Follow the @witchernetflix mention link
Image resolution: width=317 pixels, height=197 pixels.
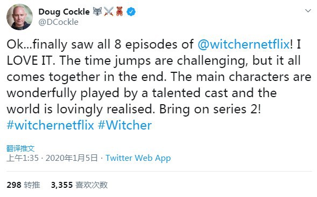243,44
